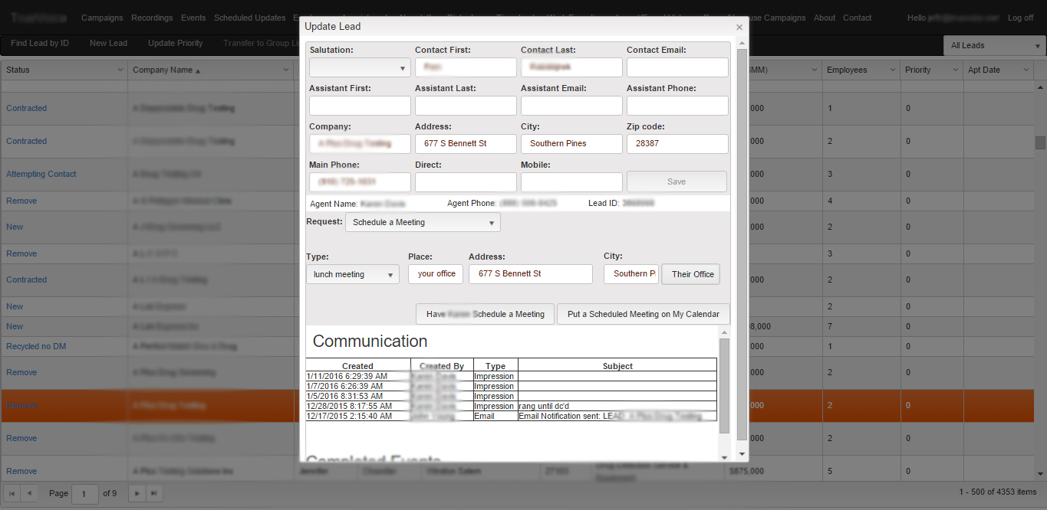Open the Request dropdown Schedule a Meeting
Image resolution: width=1047 pixels, height=510 pixels.
coord(423,222)
